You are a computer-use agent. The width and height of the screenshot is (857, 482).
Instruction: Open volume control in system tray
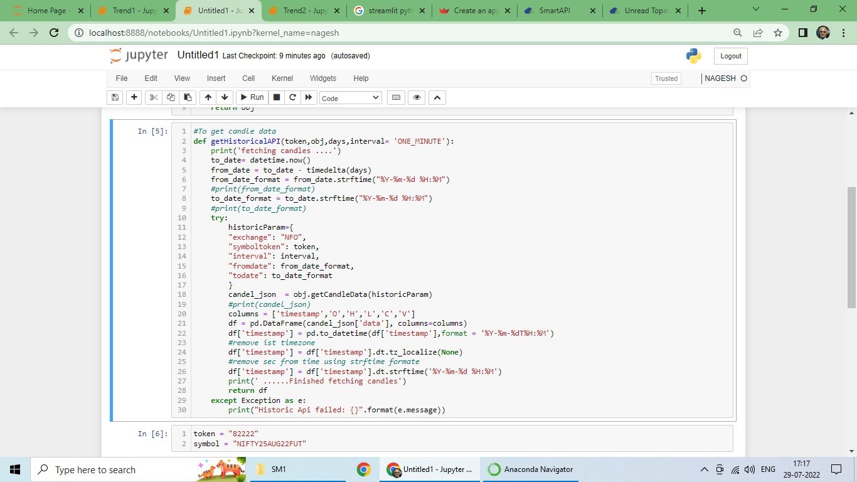pyautogui.click(x=750, y=469)
